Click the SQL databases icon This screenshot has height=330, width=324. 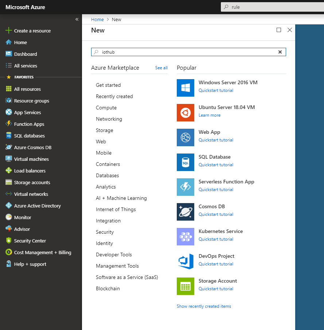(x=9, y=136)
